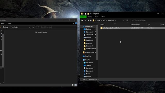This screenshot has width=165, height=93.
Task: Refresh the Downloads window
Action: coord(33,27)
